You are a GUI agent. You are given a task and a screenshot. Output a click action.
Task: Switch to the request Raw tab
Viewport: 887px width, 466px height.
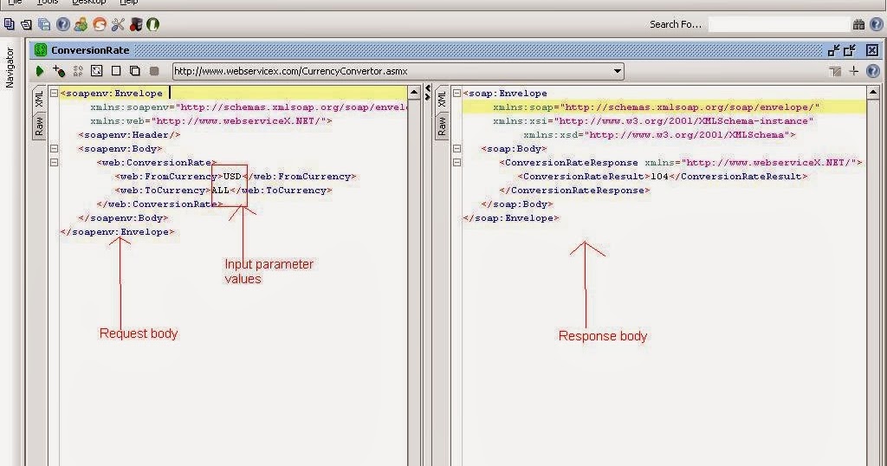(39, 125)
